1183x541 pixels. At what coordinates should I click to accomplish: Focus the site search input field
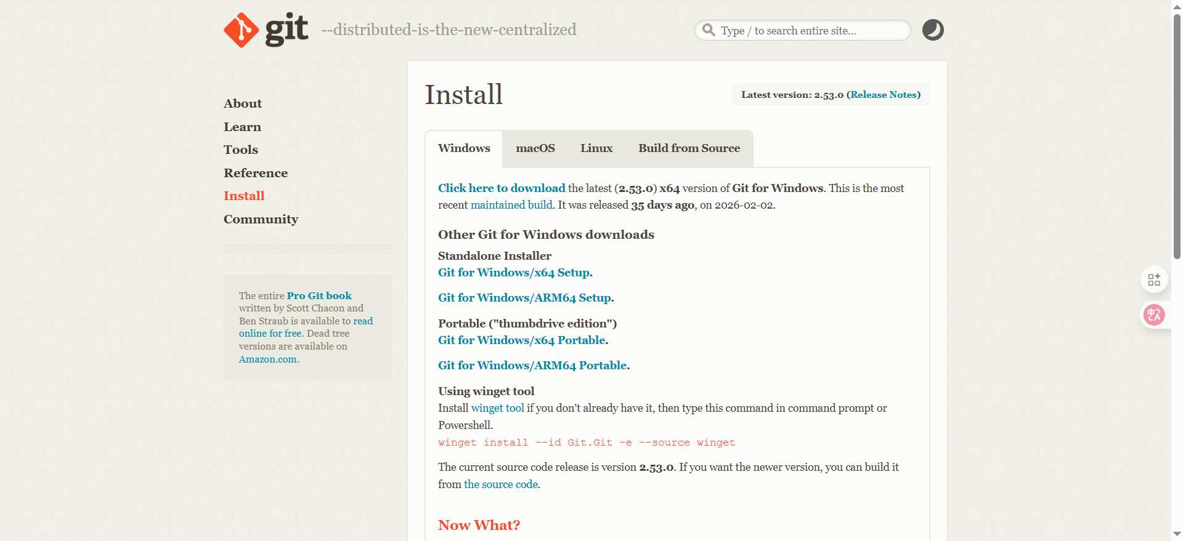pos(802,30)
